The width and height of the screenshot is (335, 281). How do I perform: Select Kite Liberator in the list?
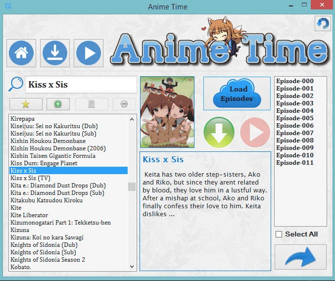click(x=68, y=215)
